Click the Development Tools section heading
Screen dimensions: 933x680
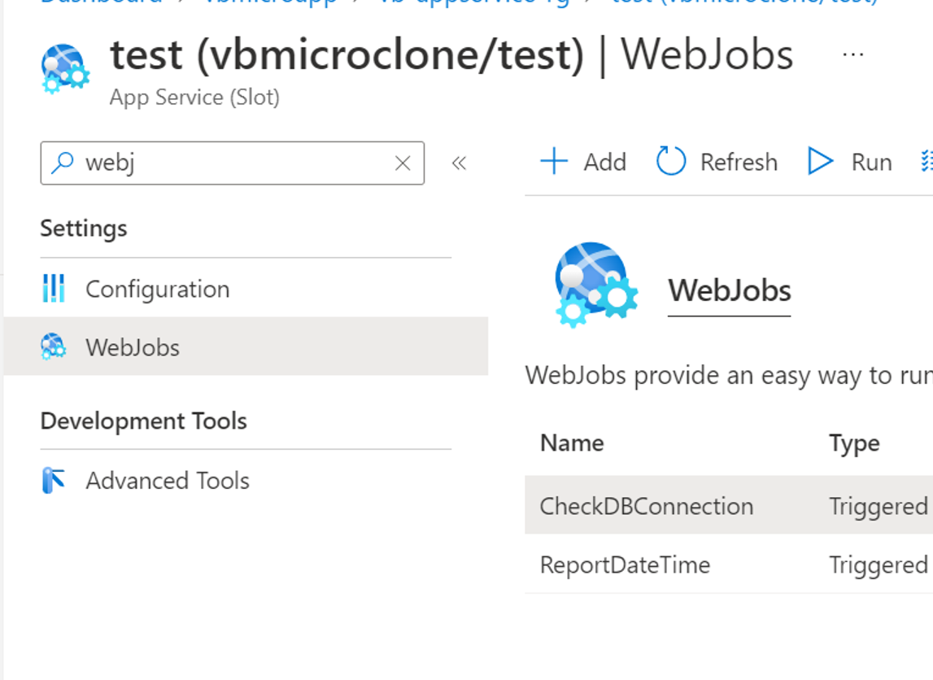tap(143, 421)
